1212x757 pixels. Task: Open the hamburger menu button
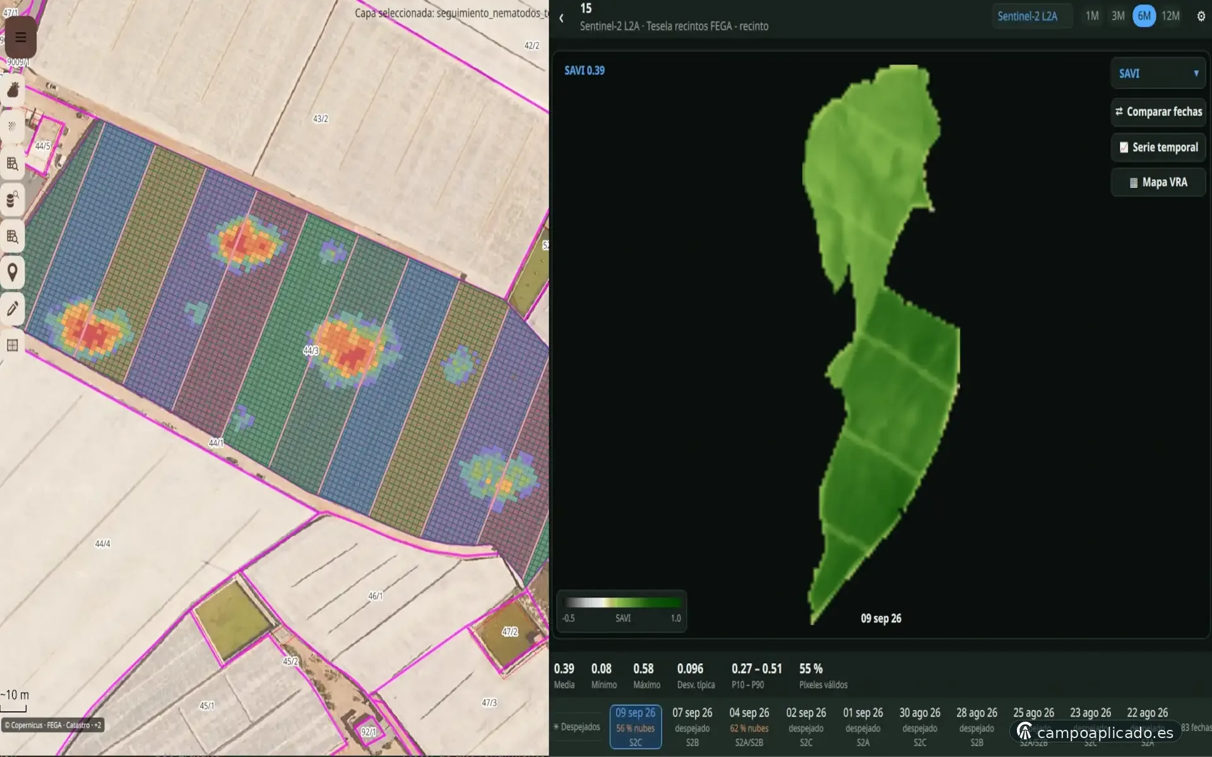click(x=20, y=37)
